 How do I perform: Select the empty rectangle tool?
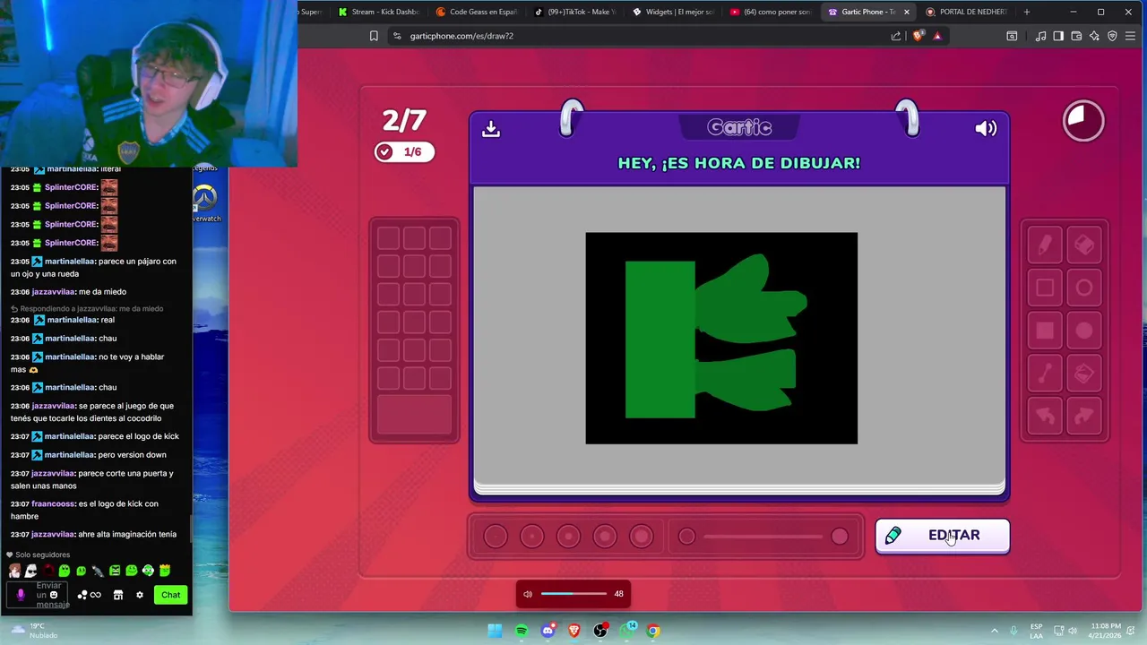[1045, 288]
